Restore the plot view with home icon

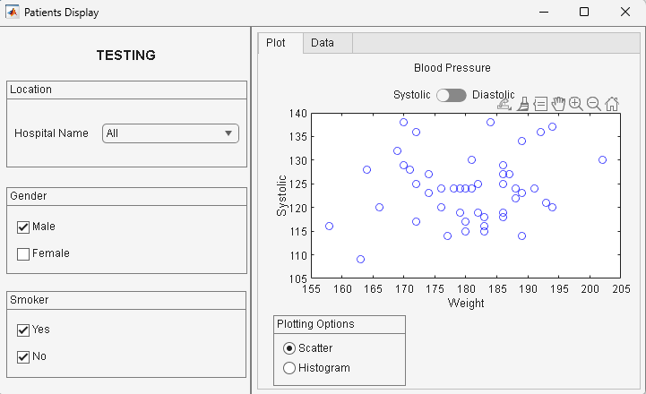(612, 103)
